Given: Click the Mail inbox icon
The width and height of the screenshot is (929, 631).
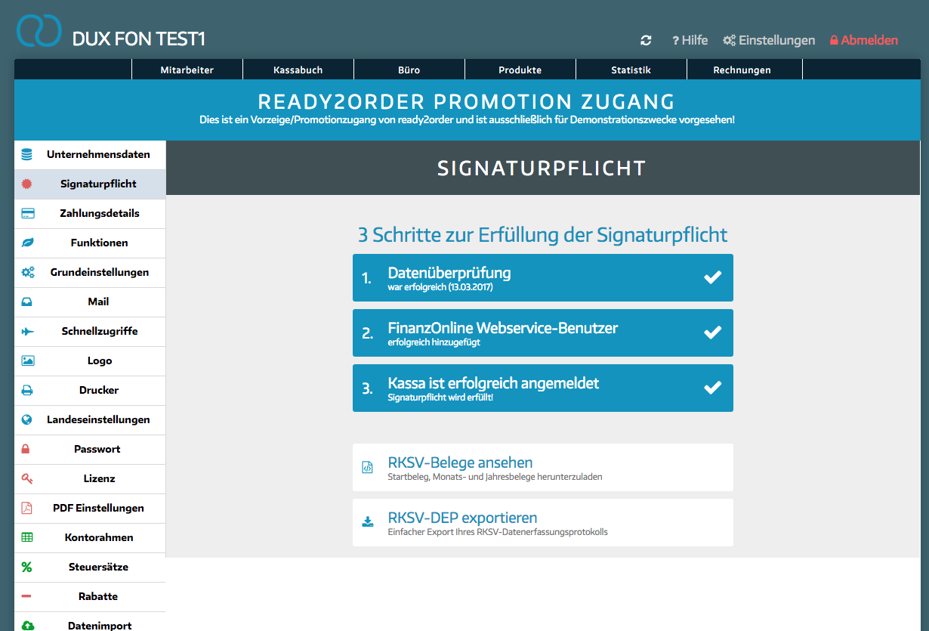Looking at the screenshot, I should click(x=27, y=302).
